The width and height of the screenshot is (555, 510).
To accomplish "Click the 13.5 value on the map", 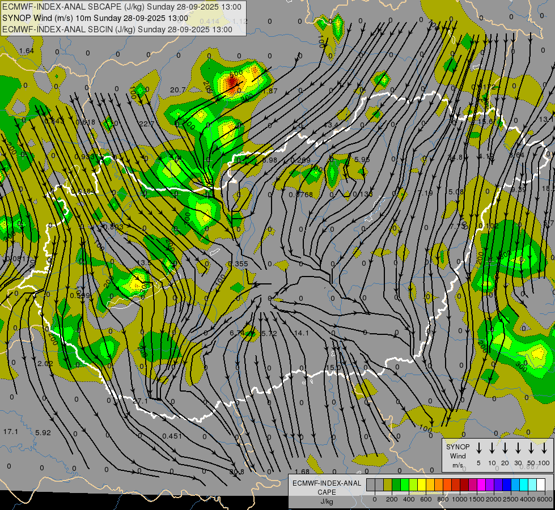I will click(x=143, y=262).
